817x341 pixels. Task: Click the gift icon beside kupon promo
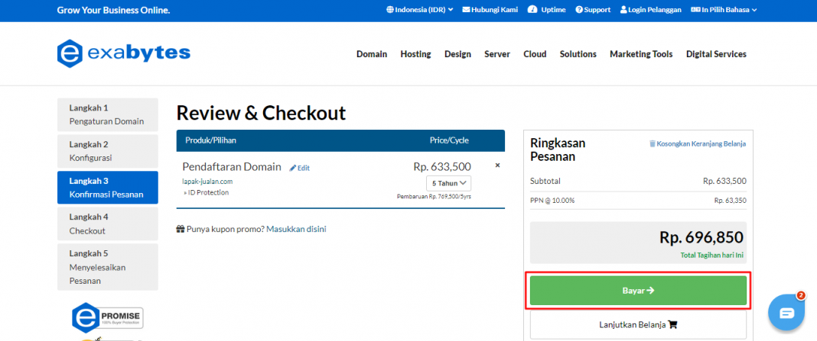tap(181, 229)
